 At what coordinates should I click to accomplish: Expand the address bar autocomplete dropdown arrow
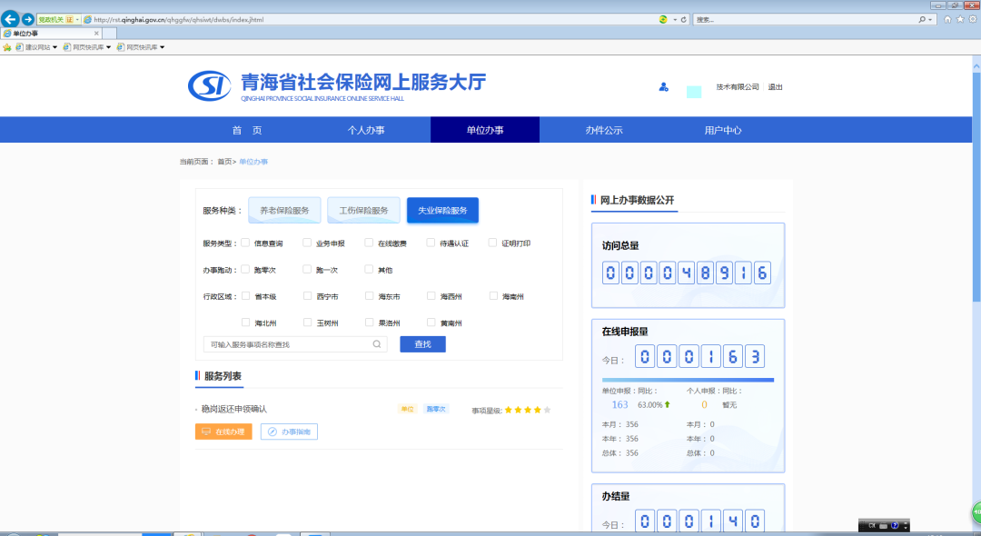click(x=675, y=18)
